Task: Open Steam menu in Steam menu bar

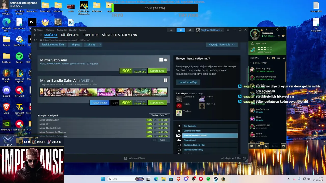Action: pos(40,30)
